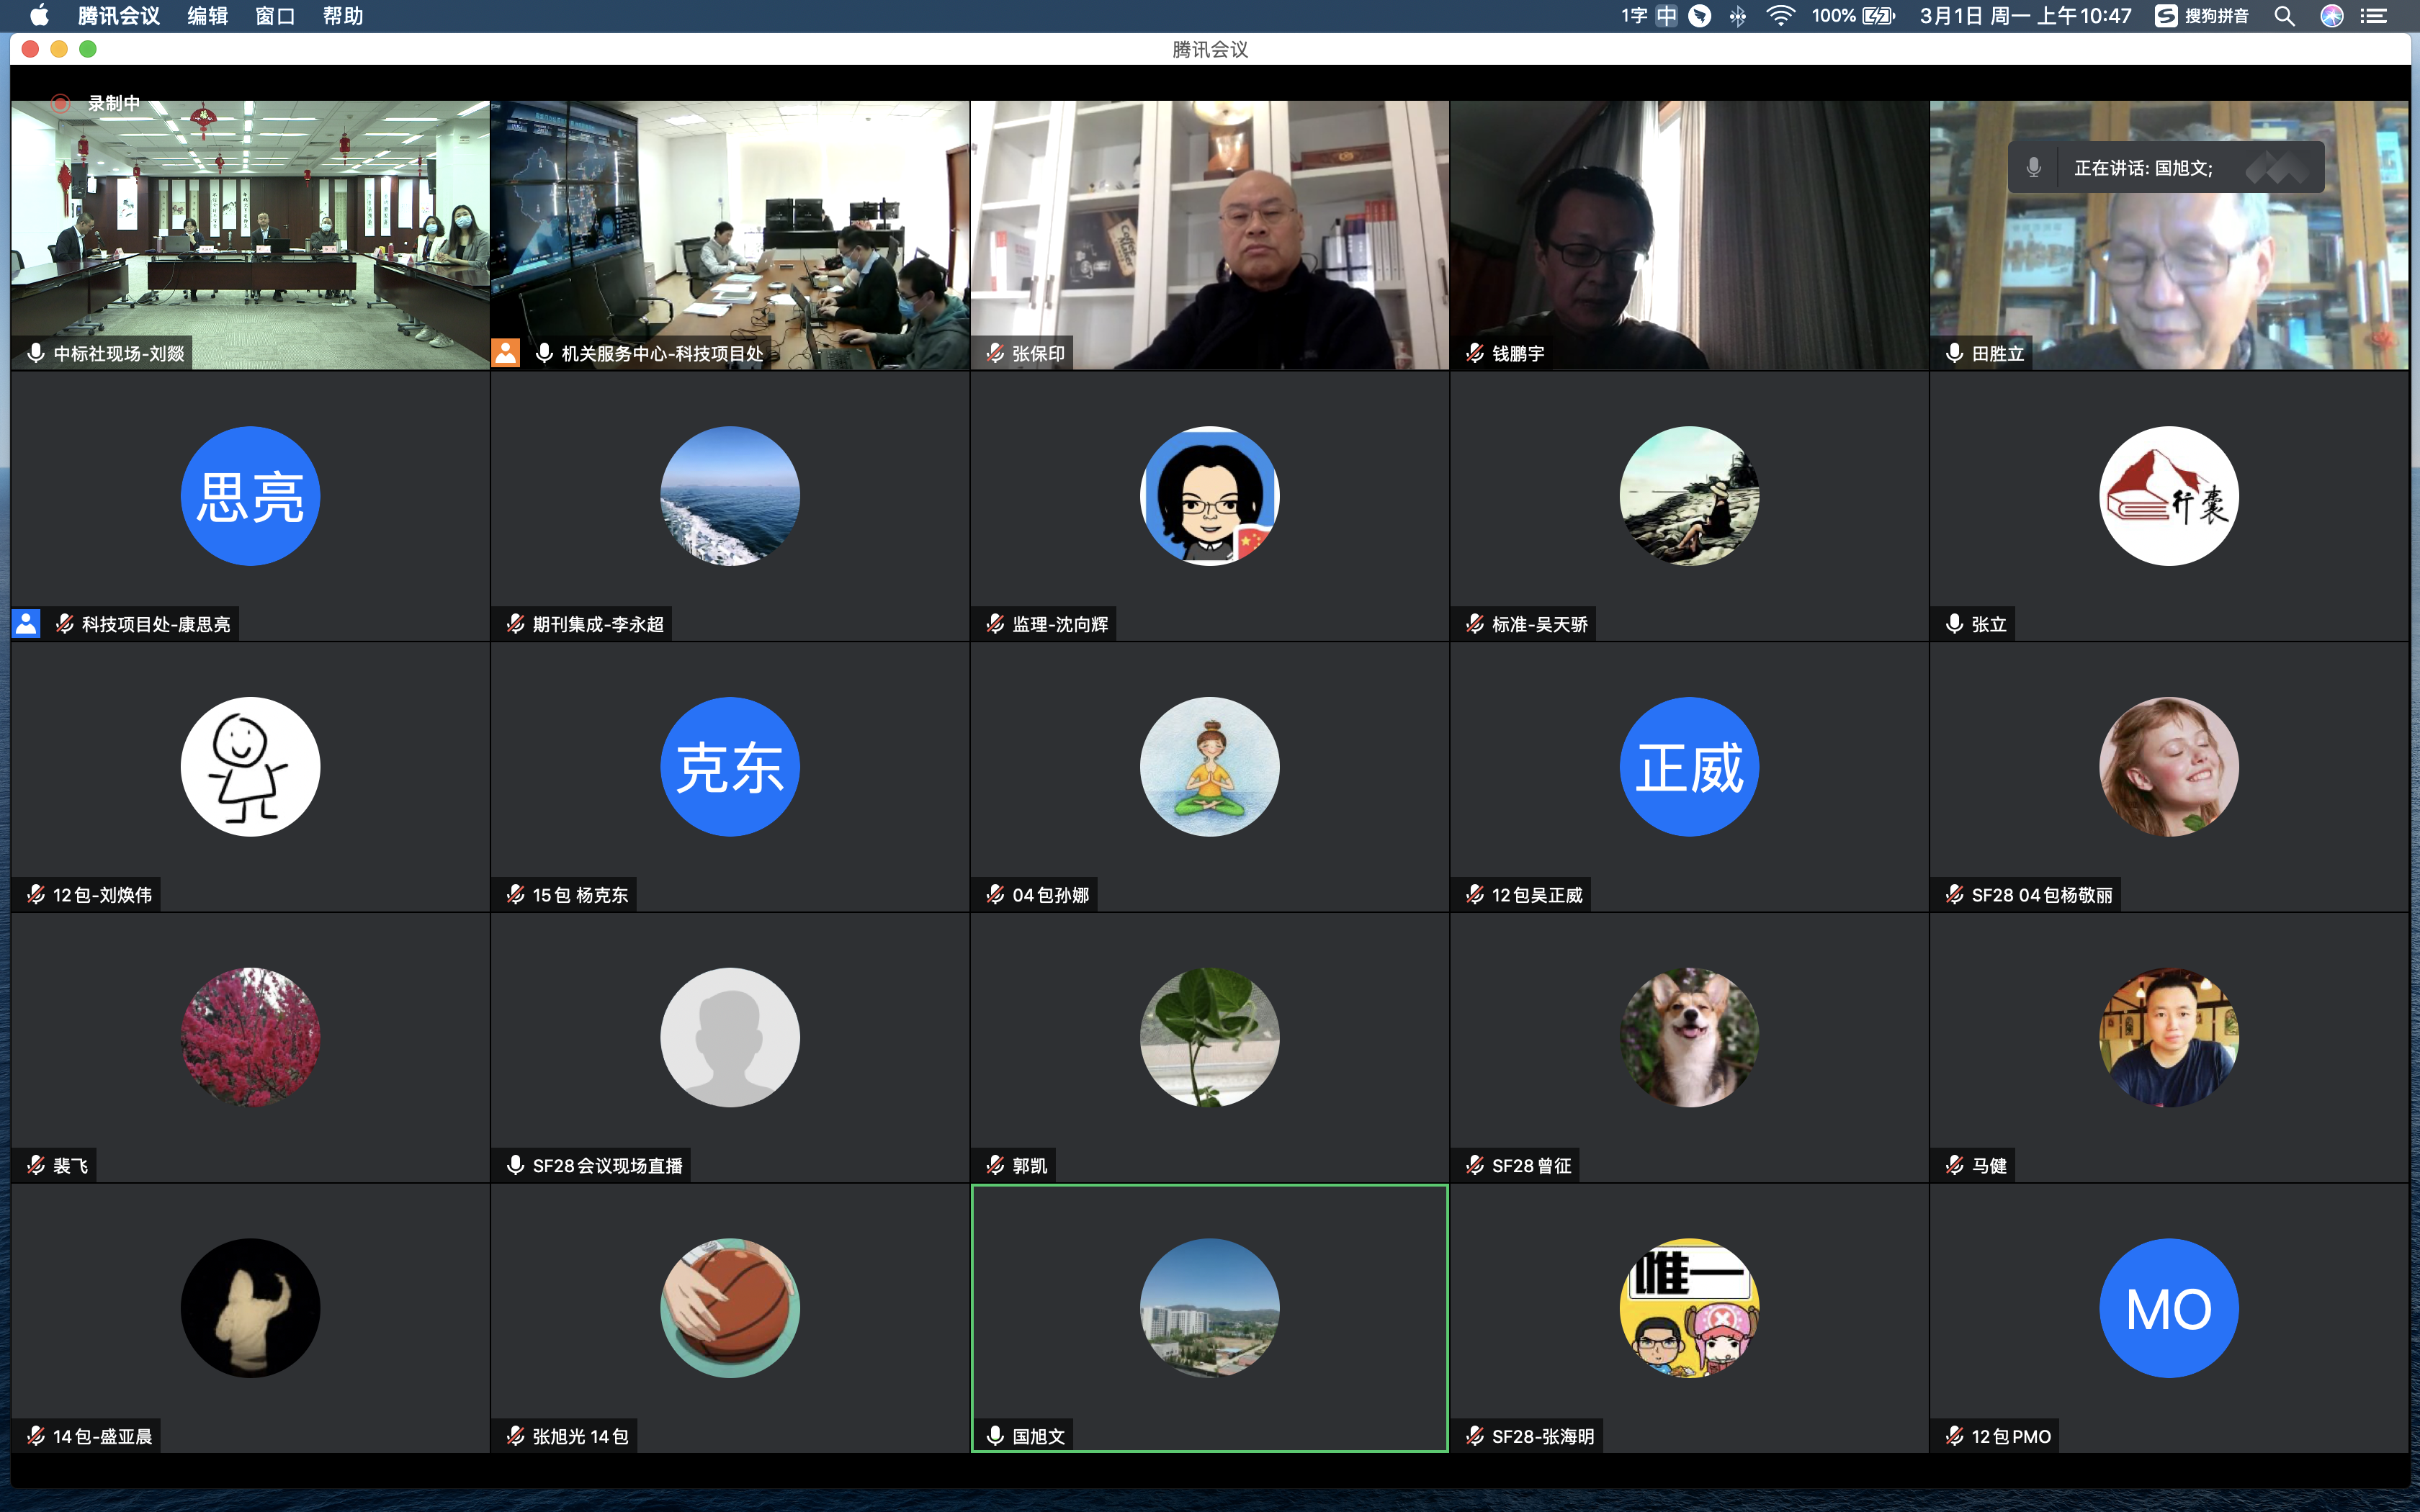Open macOS Spotlight search icon
This screenshot has height=1512, width=2420.
pyautogui.click(x=2284, y=16)
